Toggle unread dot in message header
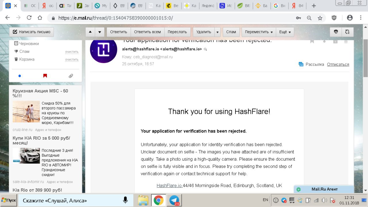 click(x=324, y=41)
